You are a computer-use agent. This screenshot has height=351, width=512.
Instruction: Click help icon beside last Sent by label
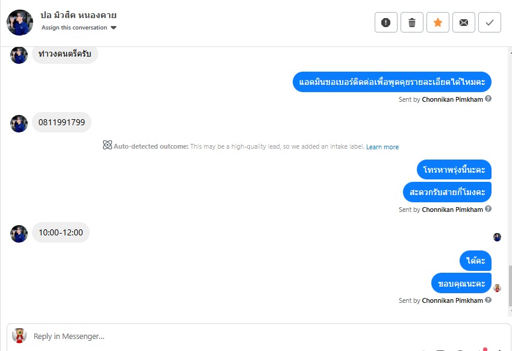click(x=489, y=300)
